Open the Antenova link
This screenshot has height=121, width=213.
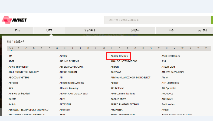point(116,72)
